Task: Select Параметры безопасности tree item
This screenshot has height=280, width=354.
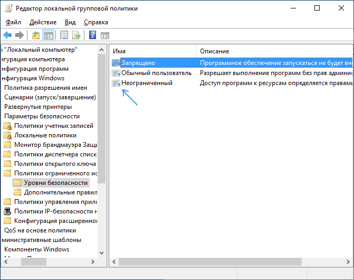Action: pos(42,116)
